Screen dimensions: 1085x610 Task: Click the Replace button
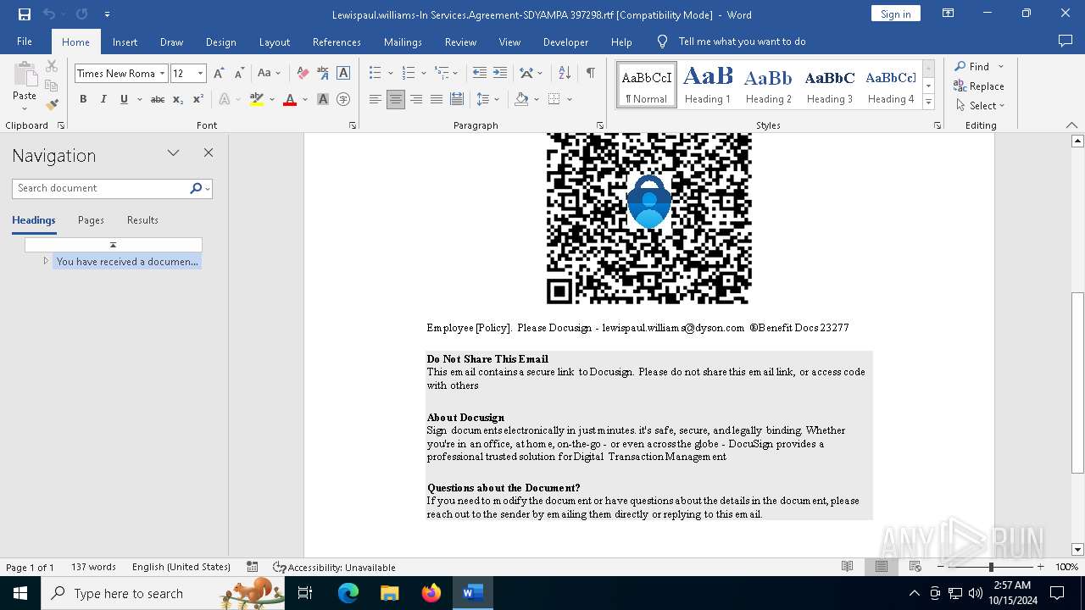[x=979, y=86]
